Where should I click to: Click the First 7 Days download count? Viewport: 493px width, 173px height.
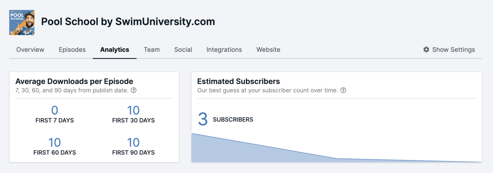pos(55,110)
